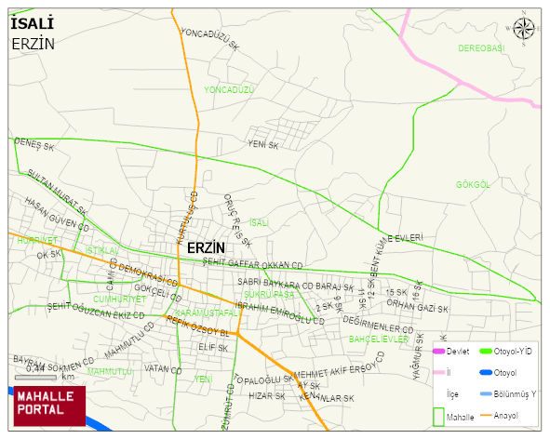The width and height of the screenshot is (550, 439).
Task: Select the MAHMUTLU neighborhood label
Action: tap(110, 371)
